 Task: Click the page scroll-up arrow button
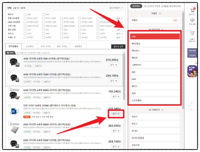(x=191, y=103)
